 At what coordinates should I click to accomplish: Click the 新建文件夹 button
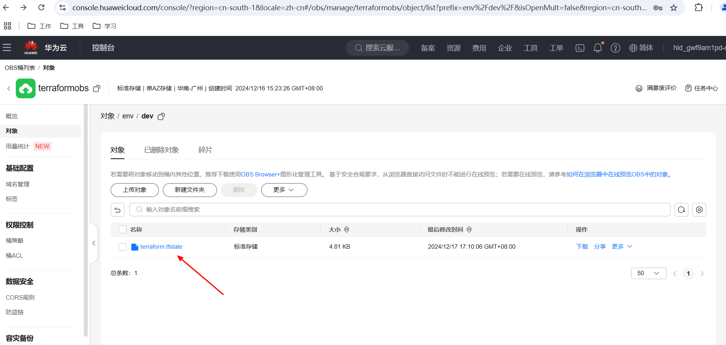[190, 190]
